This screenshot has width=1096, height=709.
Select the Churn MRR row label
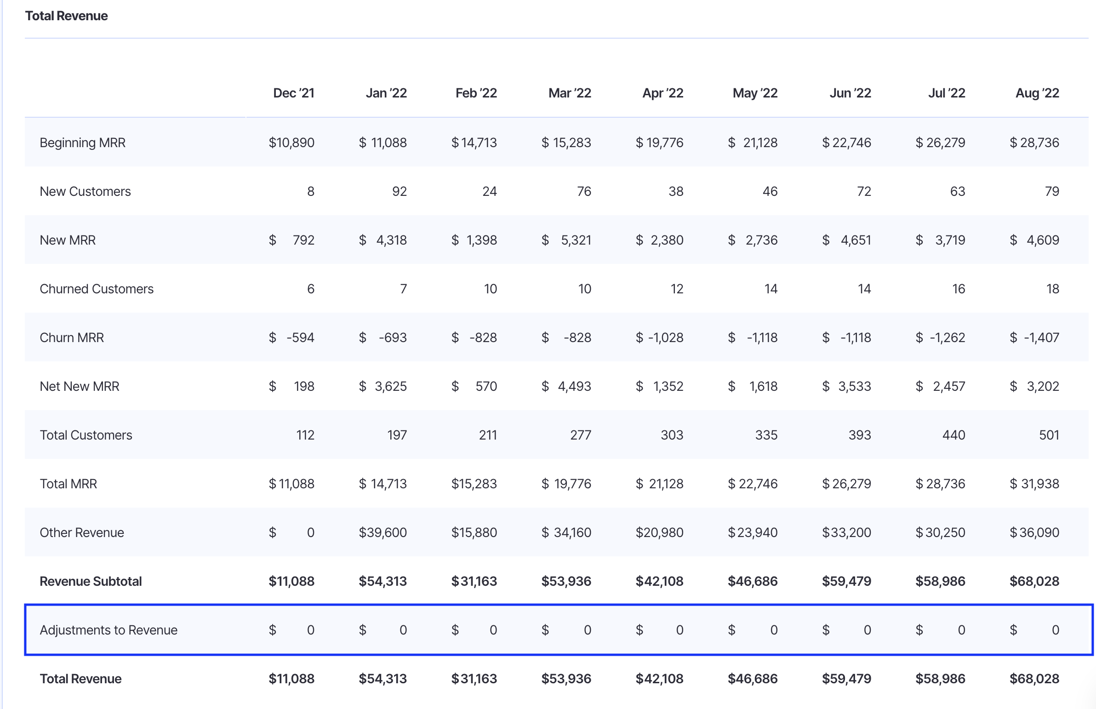pos(72,337)
